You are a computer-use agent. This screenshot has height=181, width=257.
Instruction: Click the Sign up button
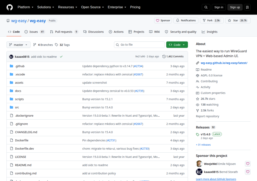point(235,7)
